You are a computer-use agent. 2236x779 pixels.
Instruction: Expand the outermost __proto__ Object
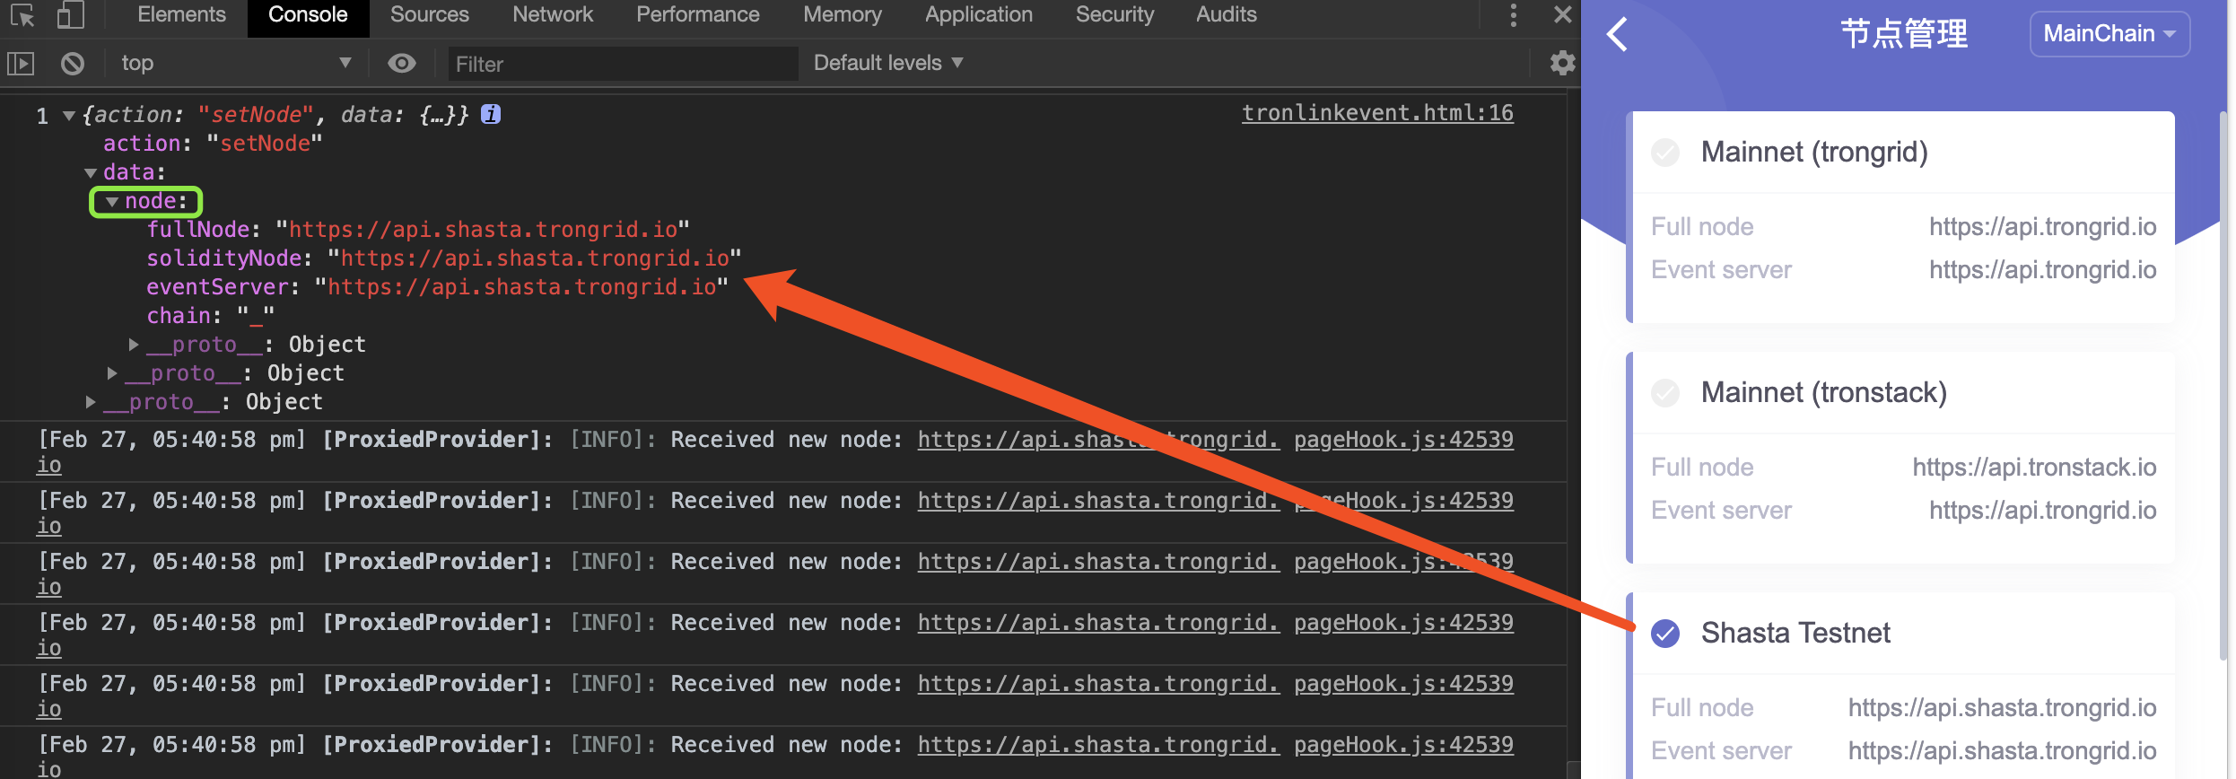point(91,402)
